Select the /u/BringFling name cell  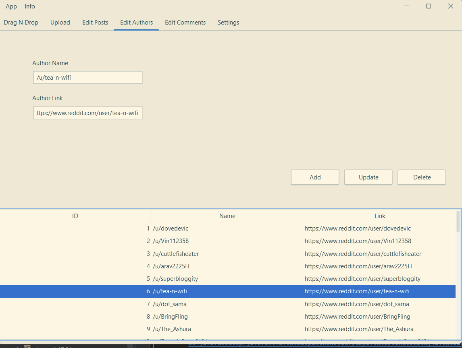[x=227, y=317]
